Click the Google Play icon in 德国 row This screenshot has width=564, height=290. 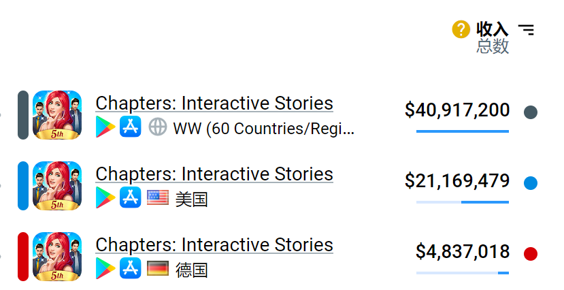click(105, 269)
